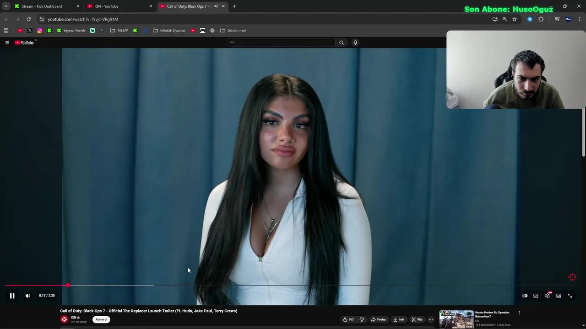
Task: Click the Klip clip button
Action: pyautogui.click(x=417, y=319)
